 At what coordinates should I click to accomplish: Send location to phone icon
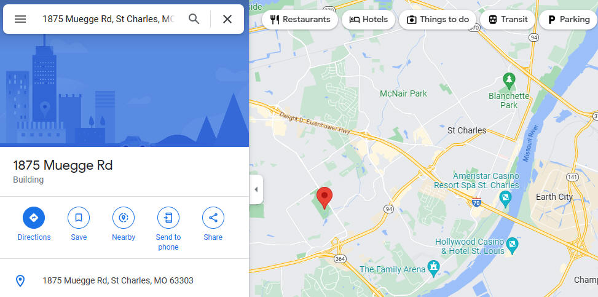click(168, 218)
